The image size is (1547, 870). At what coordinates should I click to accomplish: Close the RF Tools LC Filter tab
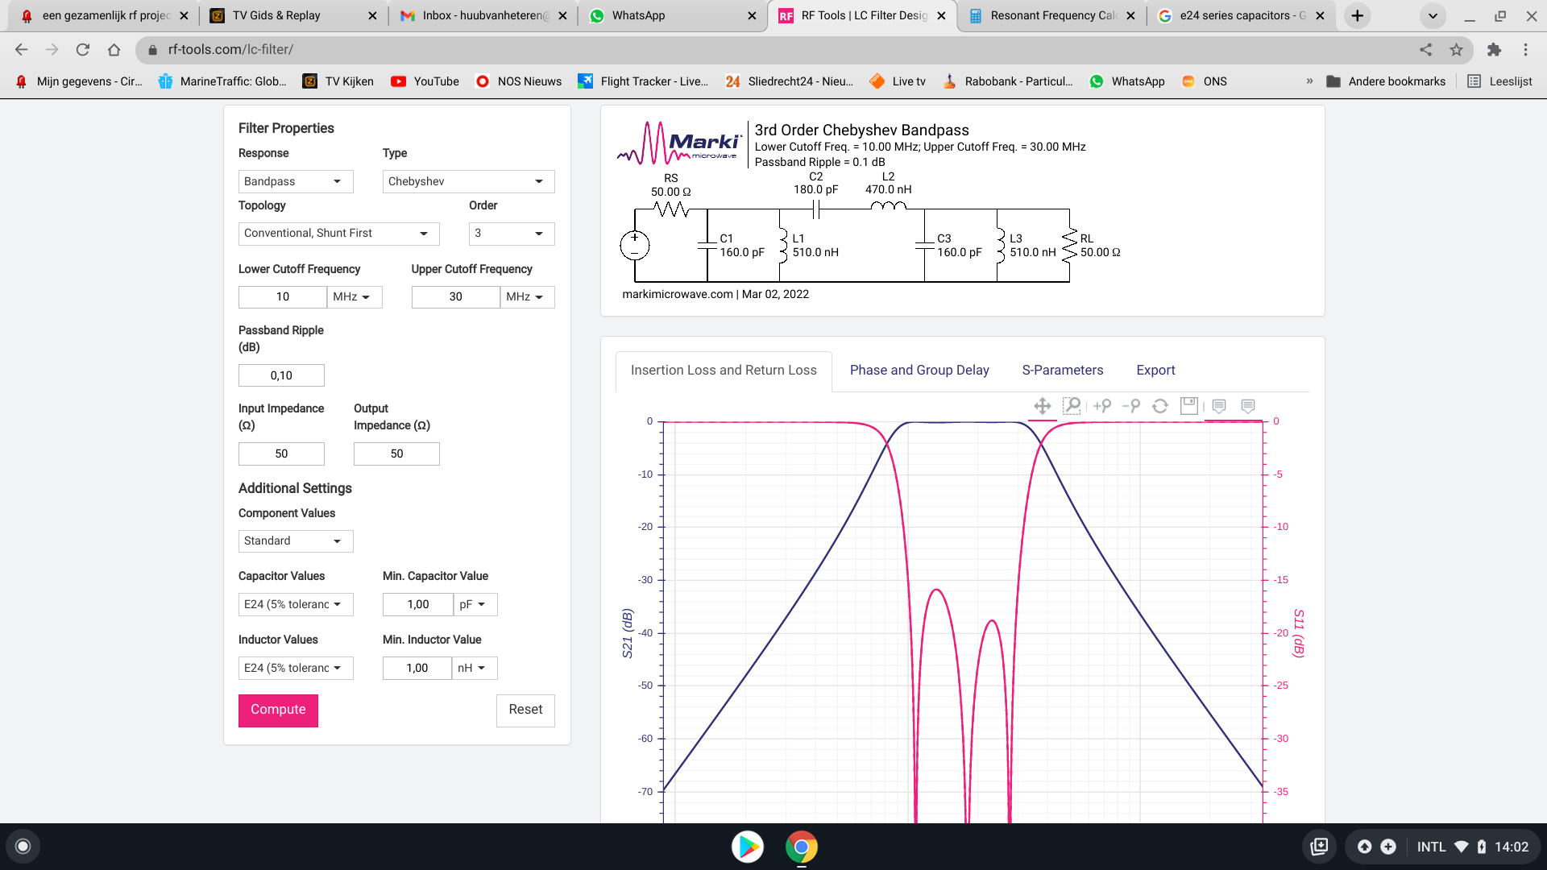pyautogui.click(x=941, y=15)
